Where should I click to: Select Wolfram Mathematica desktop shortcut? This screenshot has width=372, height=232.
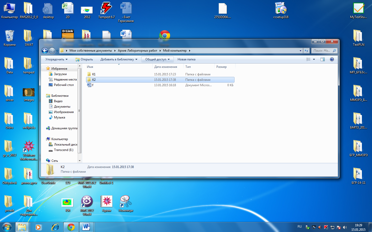[x=29, y=150]
